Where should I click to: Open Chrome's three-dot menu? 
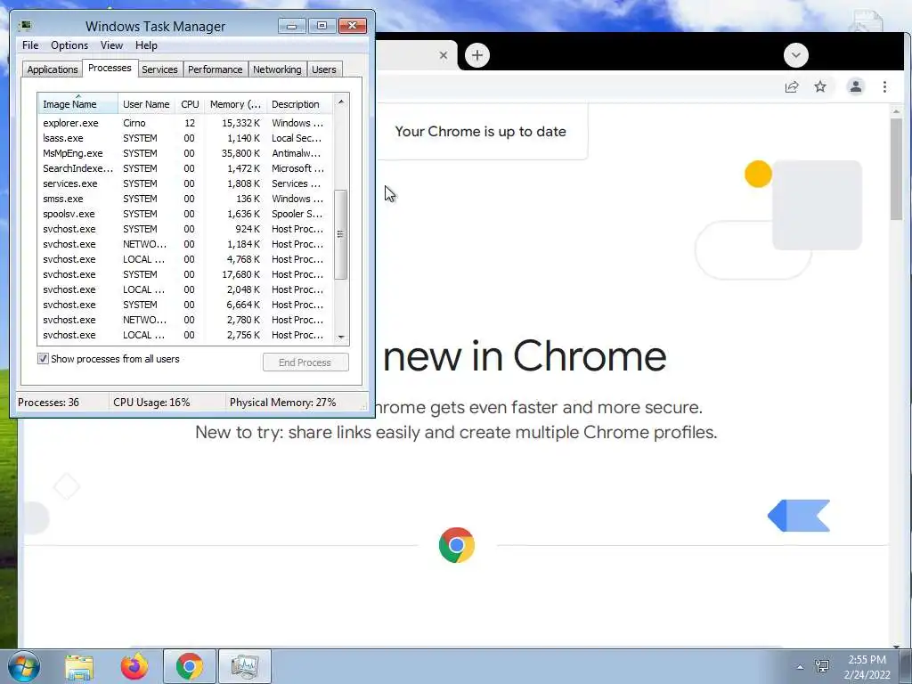(884, 86)
